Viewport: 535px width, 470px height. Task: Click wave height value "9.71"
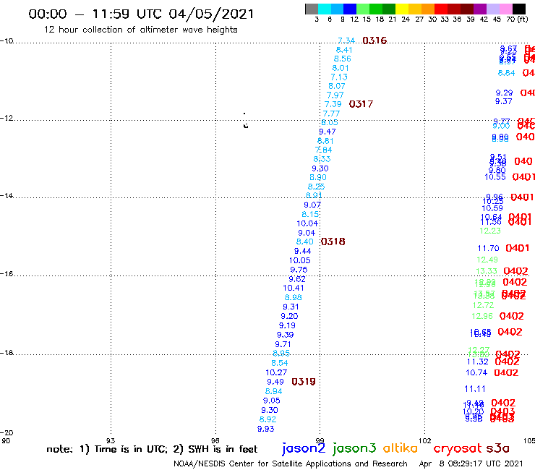pos(283,344)
